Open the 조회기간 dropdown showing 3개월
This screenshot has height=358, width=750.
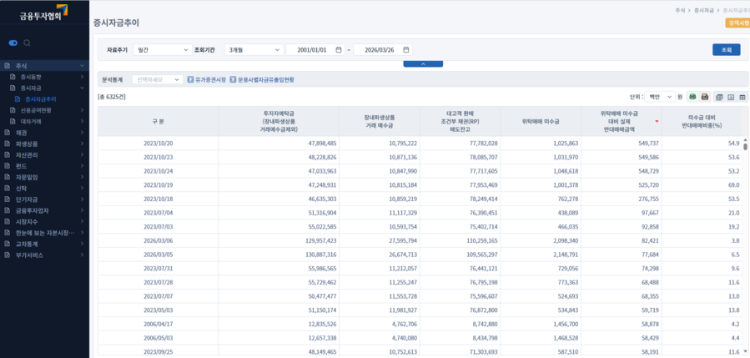[x=253, y=50]
